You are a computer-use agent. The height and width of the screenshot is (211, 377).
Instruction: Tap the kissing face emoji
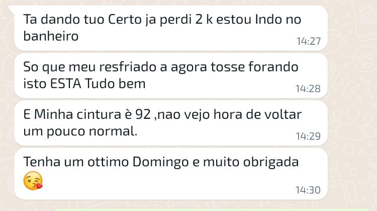33,181
